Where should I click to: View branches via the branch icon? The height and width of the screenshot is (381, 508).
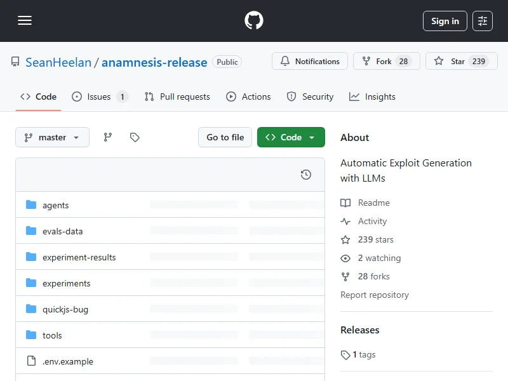(108, 137)
